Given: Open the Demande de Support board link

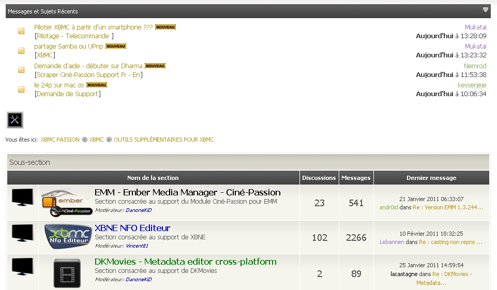Looking at the screenshot, I should tap(68, 94).
